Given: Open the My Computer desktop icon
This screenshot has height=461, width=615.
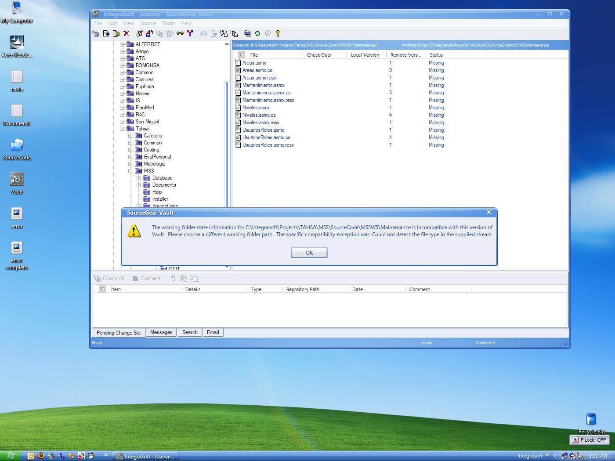Looking at the screenshot, I should coord(17,12).
